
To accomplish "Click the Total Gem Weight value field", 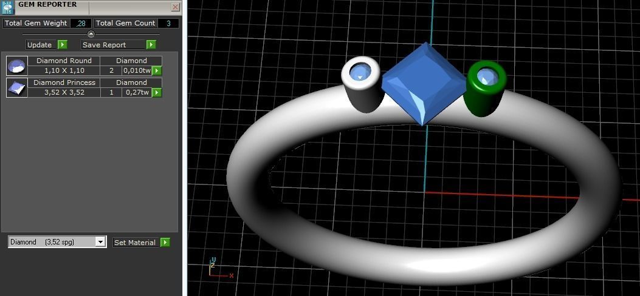I will 81,23.
